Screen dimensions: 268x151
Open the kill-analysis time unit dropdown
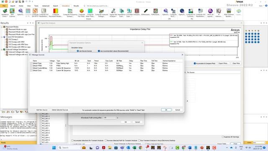(x=117, y=118)
